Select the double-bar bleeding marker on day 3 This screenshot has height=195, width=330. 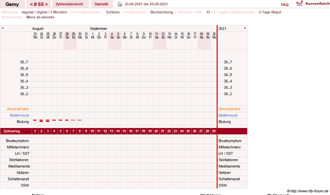click(47, 121)
